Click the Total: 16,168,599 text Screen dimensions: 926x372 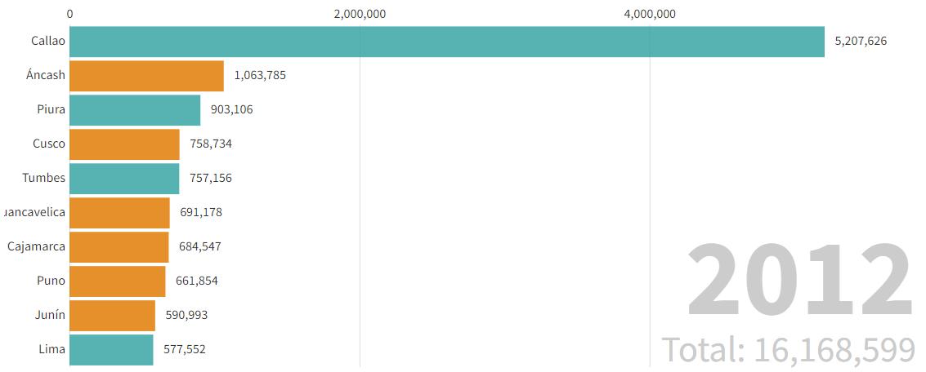point(789,349)
